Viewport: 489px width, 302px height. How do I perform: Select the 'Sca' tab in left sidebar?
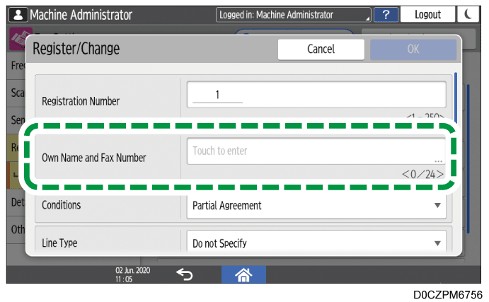15,91
